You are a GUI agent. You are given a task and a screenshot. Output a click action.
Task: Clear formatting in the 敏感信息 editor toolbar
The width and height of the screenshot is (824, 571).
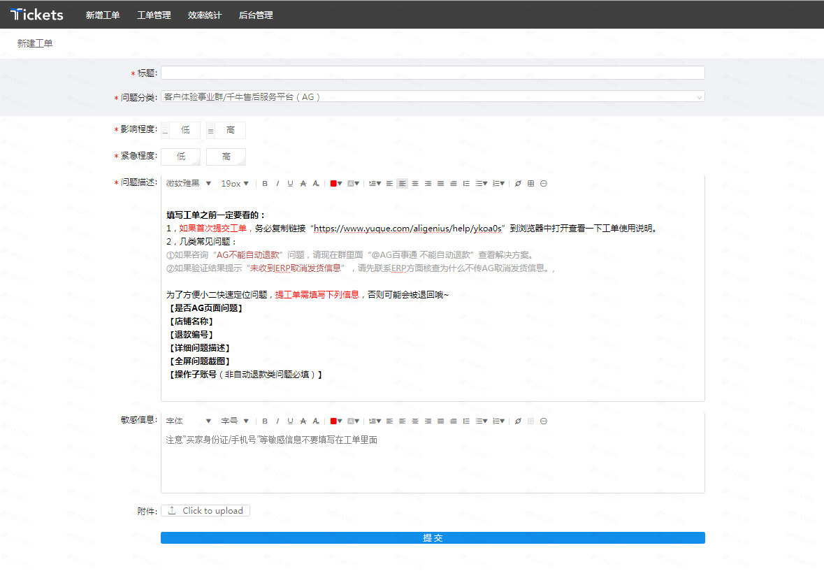316,421
